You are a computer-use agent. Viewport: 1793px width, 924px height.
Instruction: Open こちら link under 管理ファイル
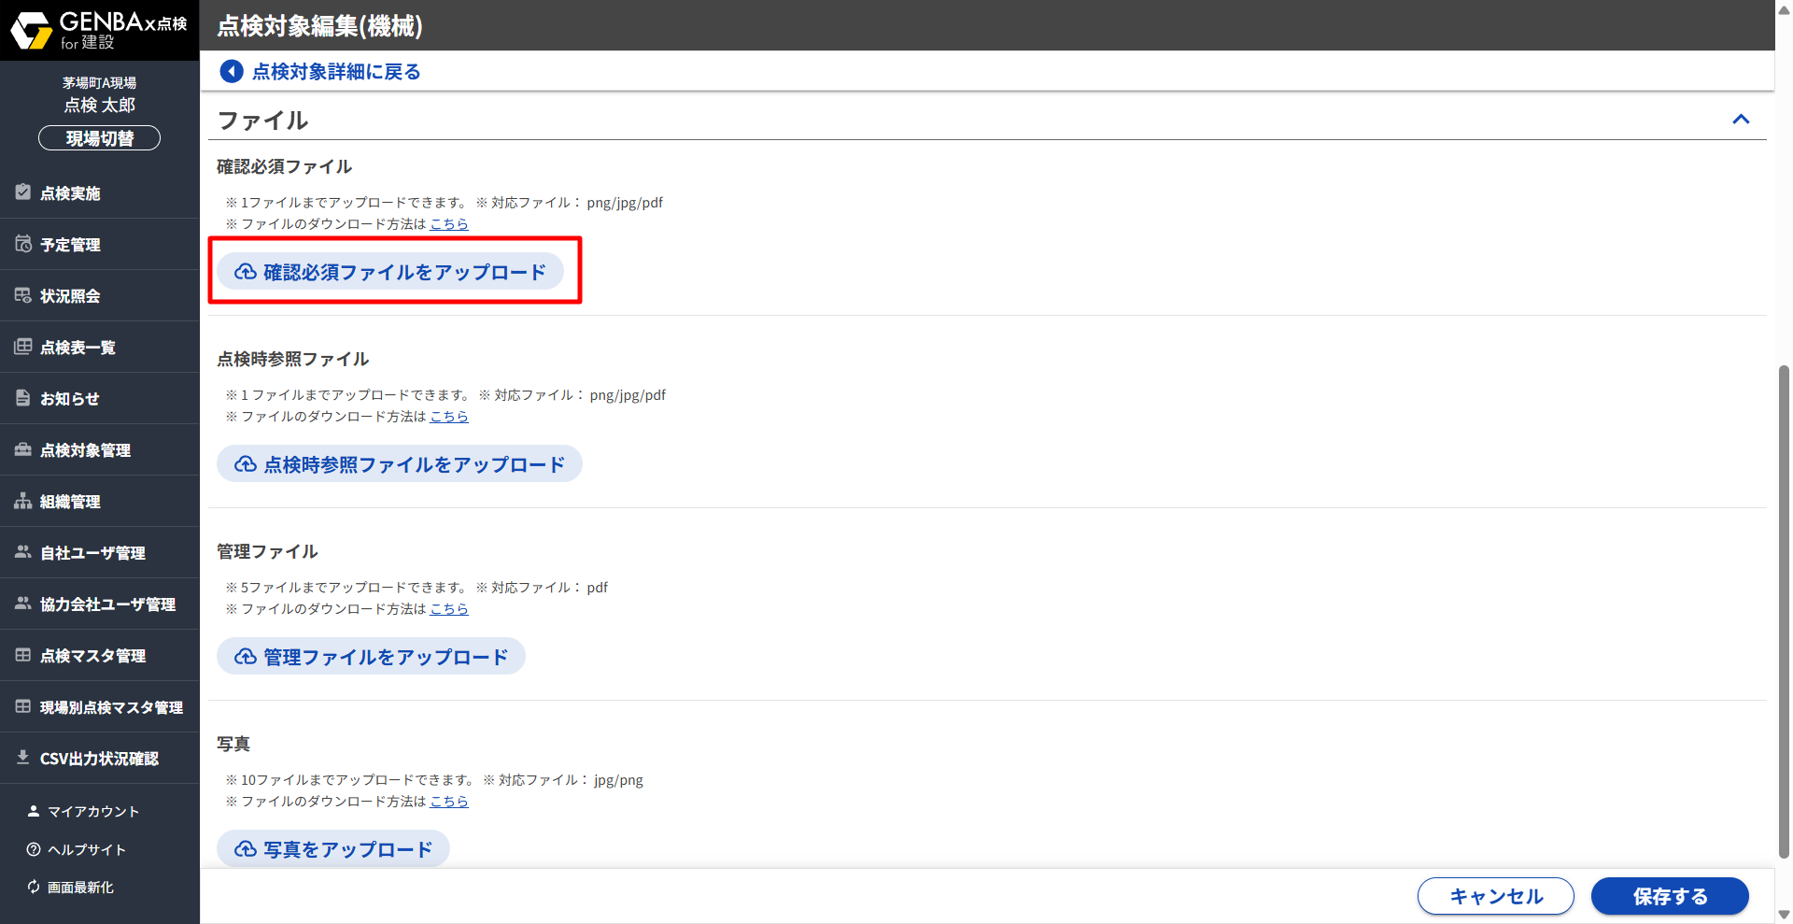click(x=449, y=609)
